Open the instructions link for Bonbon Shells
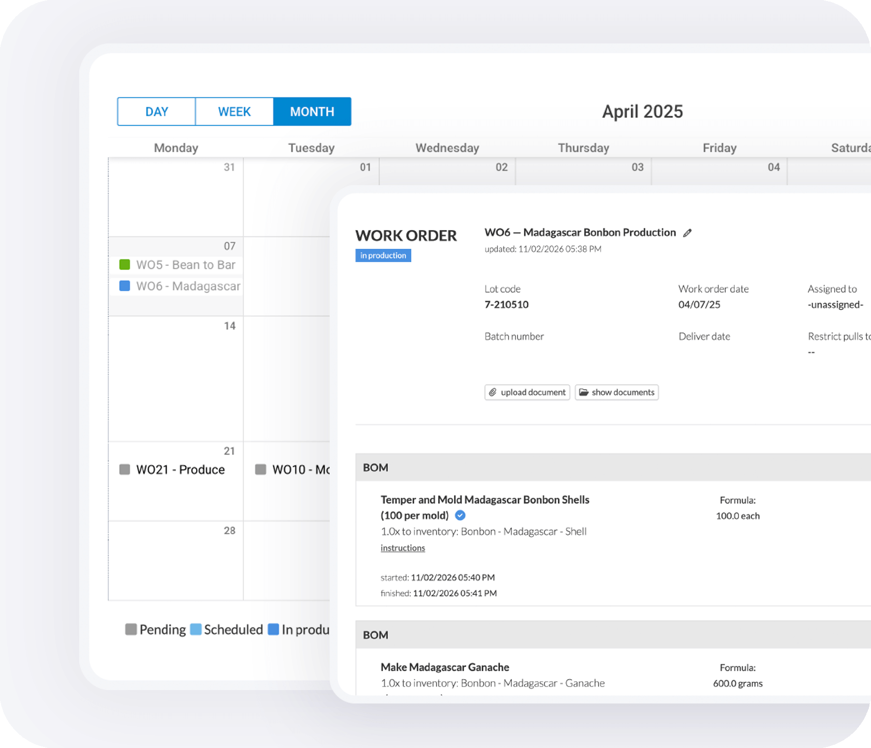The image size is (871, 748). coord(403,548)
